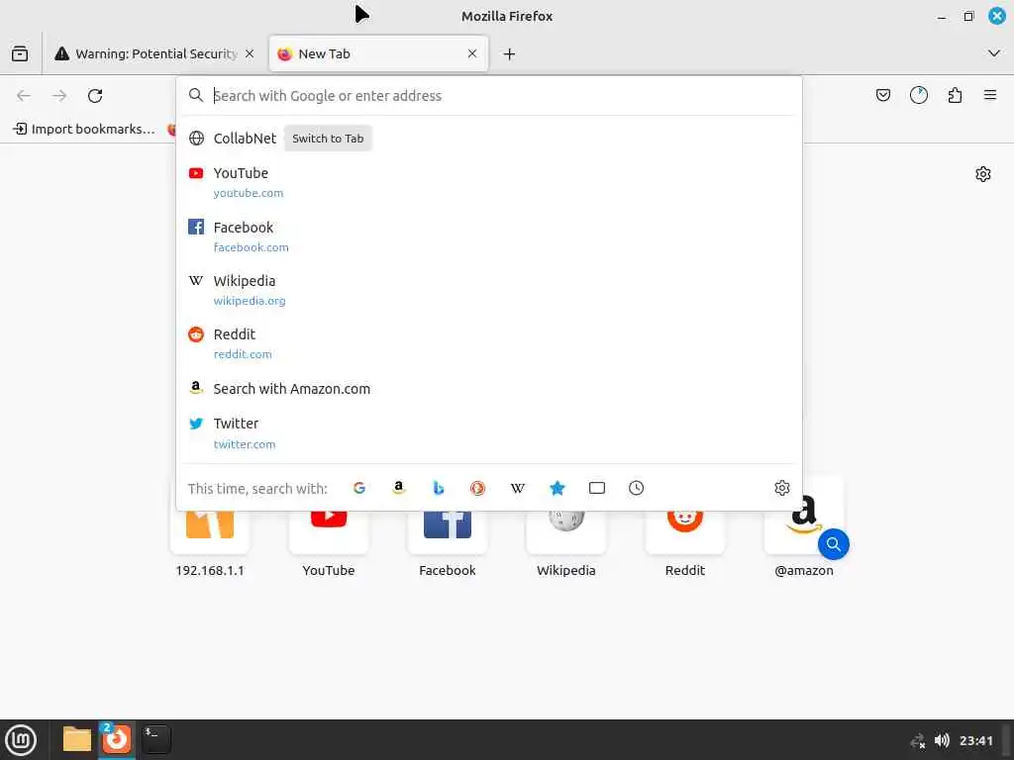Select the New Tab tab

tap(378, 53)
